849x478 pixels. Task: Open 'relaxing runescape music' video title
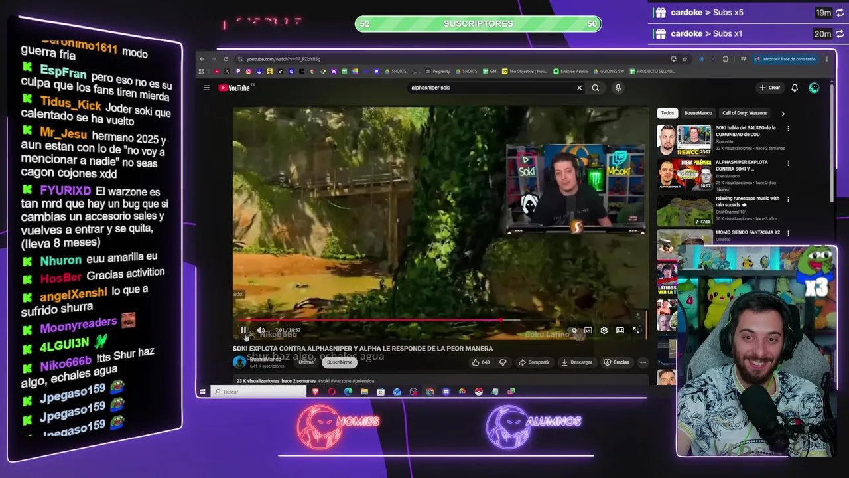click(748, 202)
